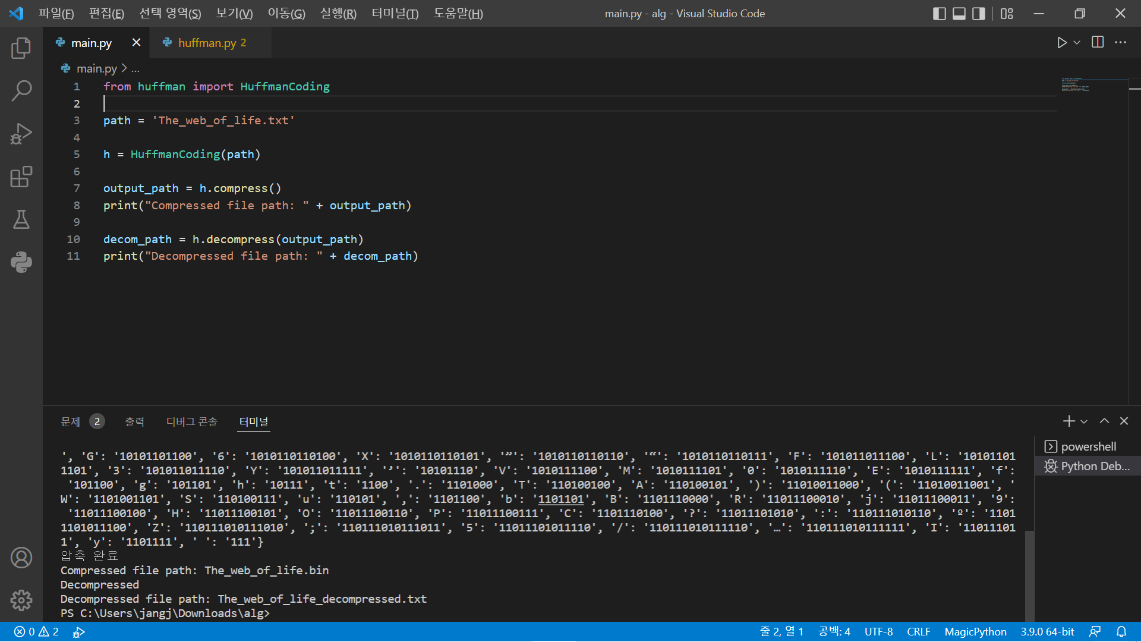Click the errors and warnings indicator
The height and width of the screenshot is (642, 1141).
[36, 631]
